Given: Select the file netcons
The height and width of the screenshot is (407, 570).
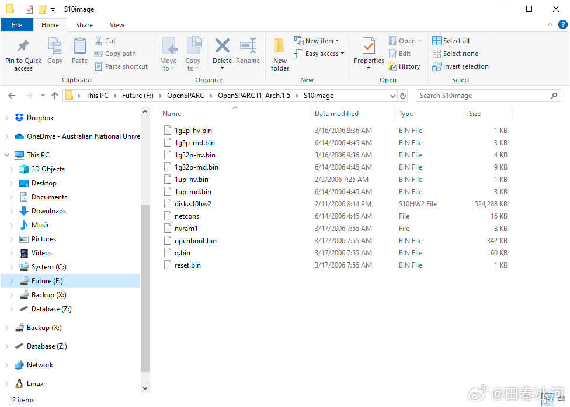Looking at the screenshot, I should (187, 216).
